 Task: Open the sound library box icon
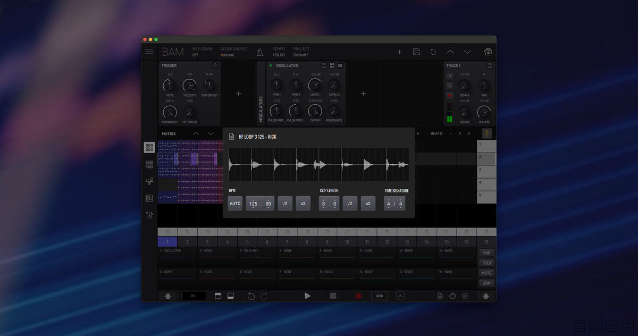[x=488, y=52]
